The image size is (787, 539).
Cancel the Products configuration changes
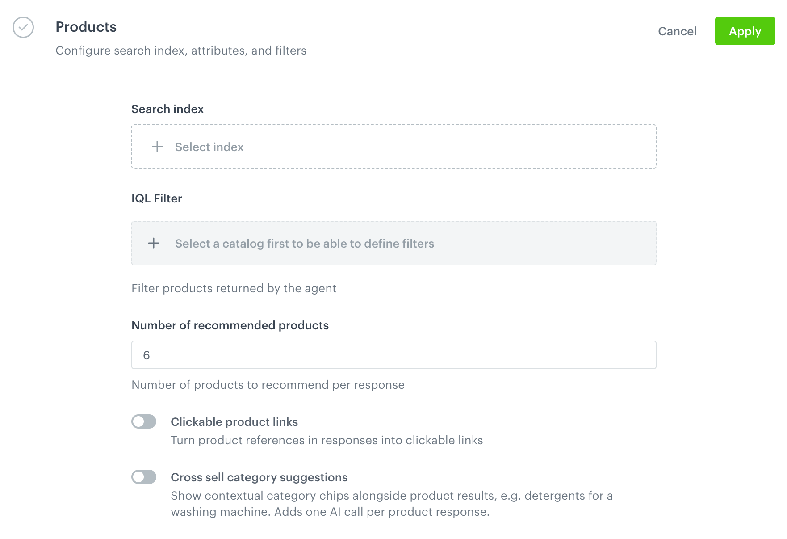[x=677, y=31]
